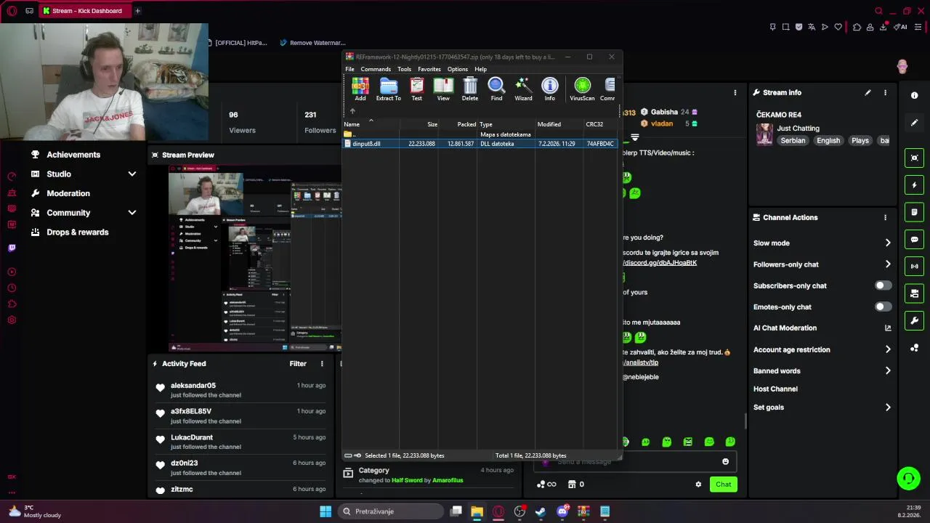
Task: Expand Set goals options
Action: 888,408
